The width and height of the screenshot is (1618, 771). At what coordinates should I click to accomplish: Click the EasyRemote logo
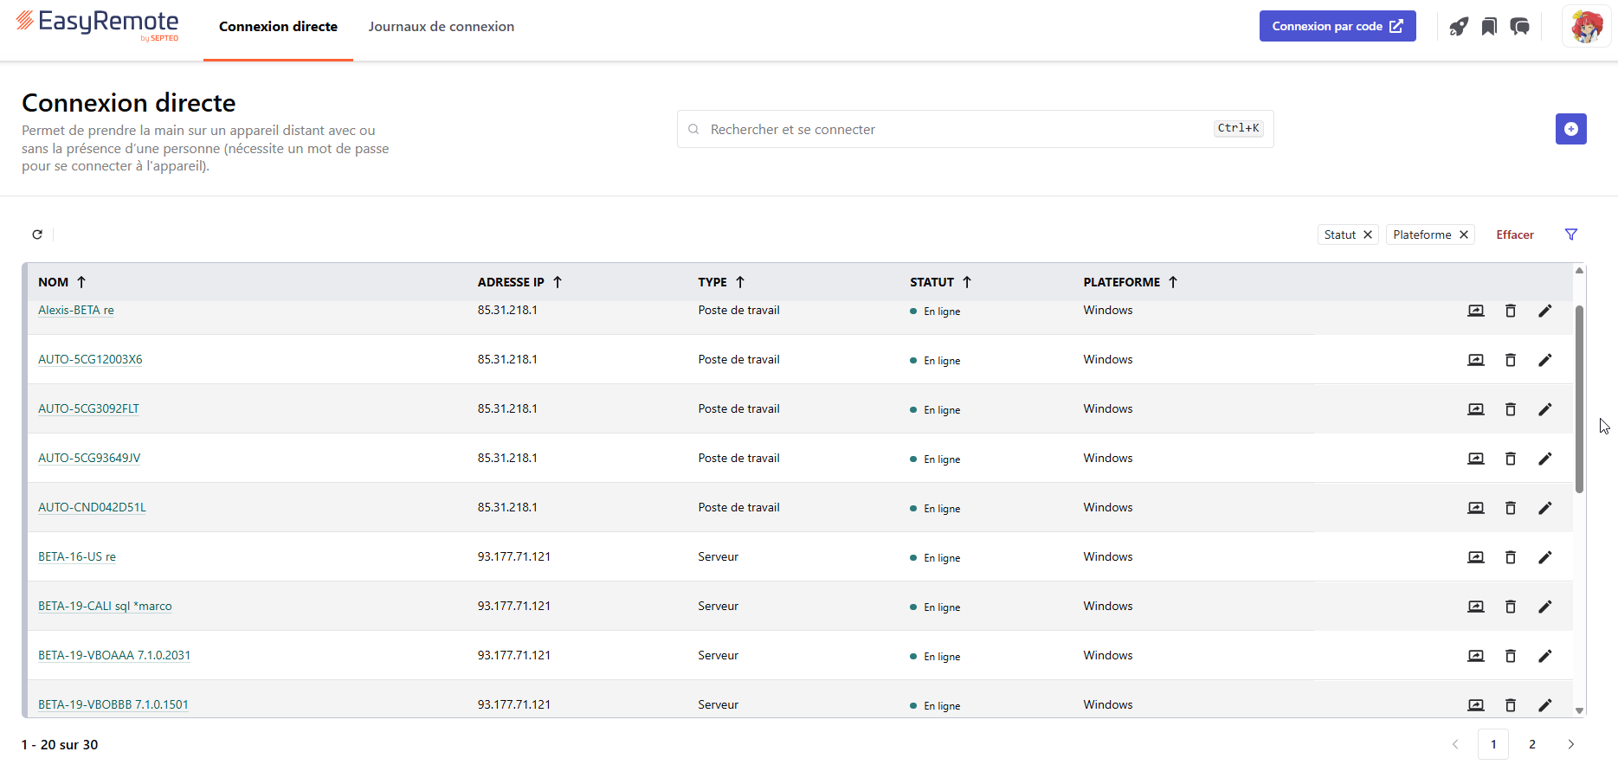(x=97, y=24)
